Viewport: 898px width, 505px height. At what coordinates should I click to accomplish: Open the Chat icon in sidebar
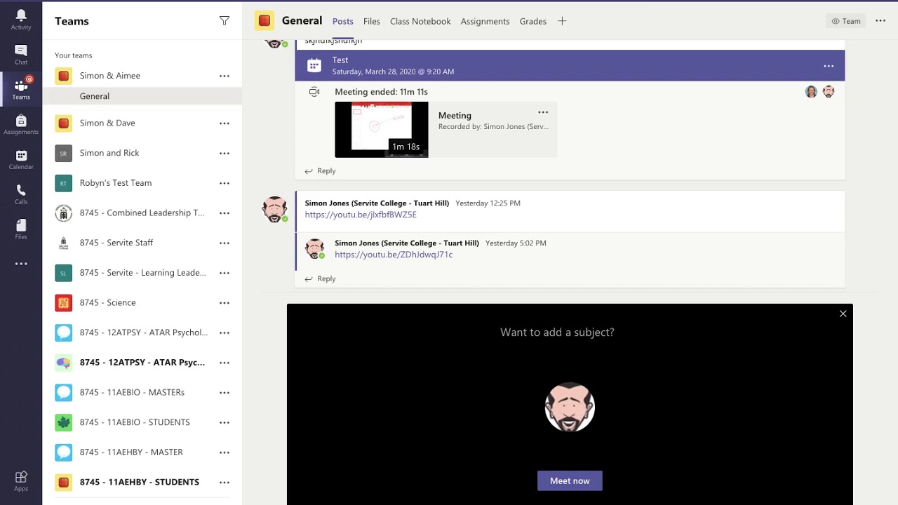(x=21, y=55)
